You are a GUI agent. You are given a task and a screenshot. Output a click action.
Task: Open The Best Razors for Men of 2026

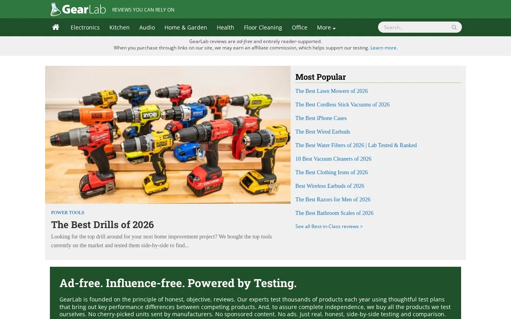click(333, 199)
